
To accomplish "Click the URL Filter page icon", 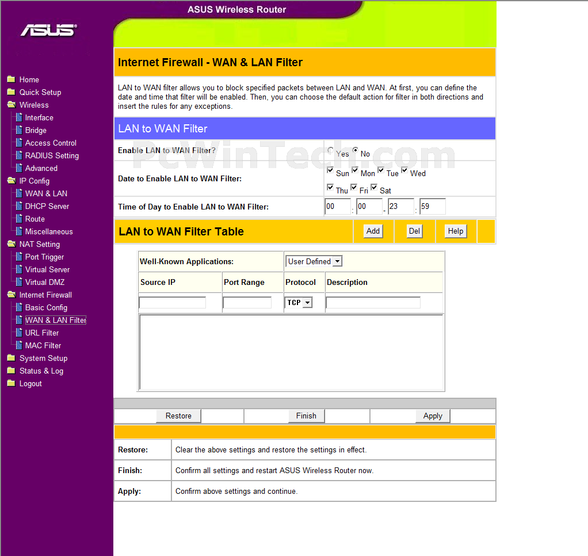I will 19,333.
